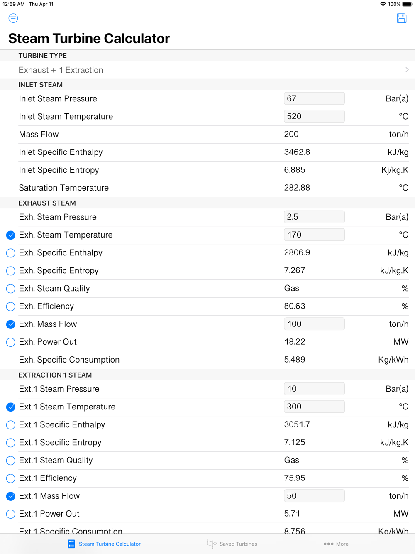Tap the Steam Turbine Calculator tab icon
Image resolution: width=415 pixels, height=554 pixels.
[x=71, y=544]
